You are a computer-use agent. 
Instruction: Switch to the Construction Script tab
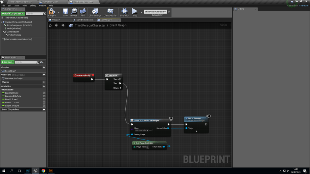[x=84, y=20]
